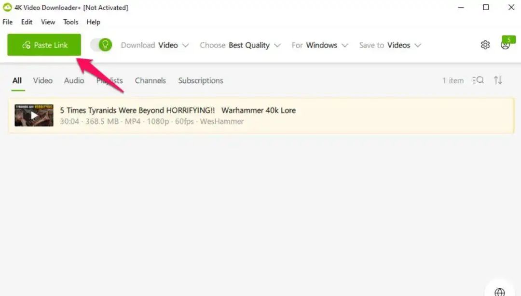
Task: Open the user account icon
Action: tap(506, 45)
